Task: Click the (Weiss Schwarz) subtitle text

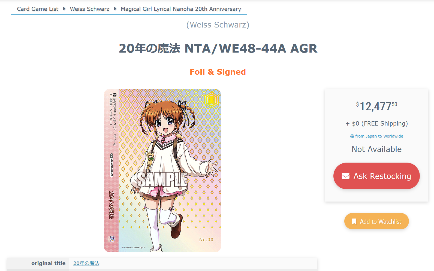Action: coord(218,25)
